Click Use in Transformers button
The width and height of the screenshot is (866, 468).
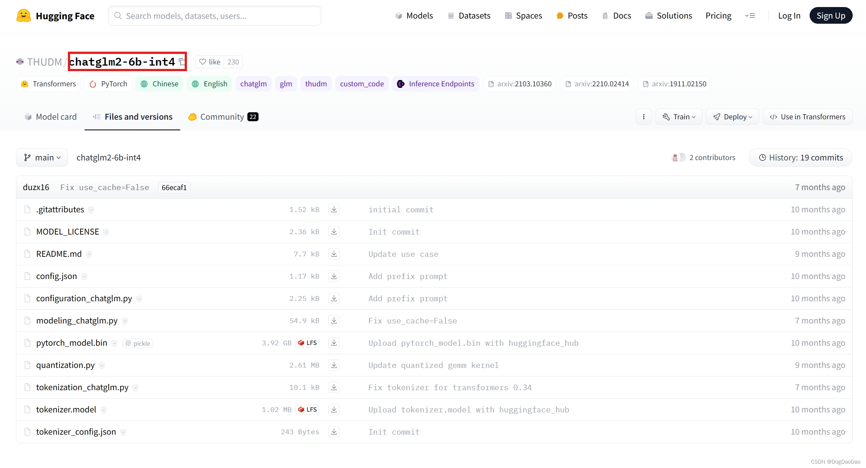click(807, 117)
